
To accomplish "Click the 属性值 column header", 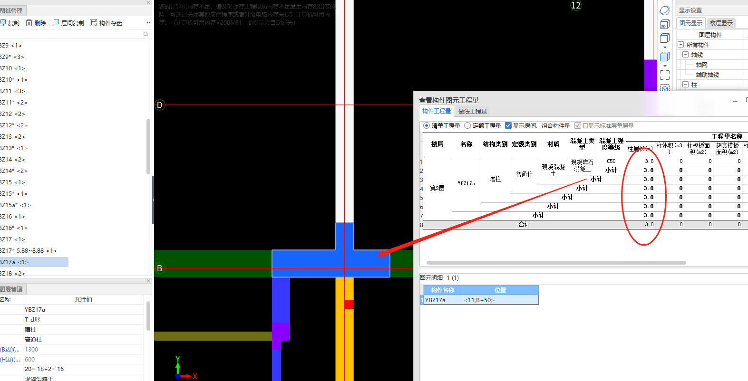I will tap(83, 299).
